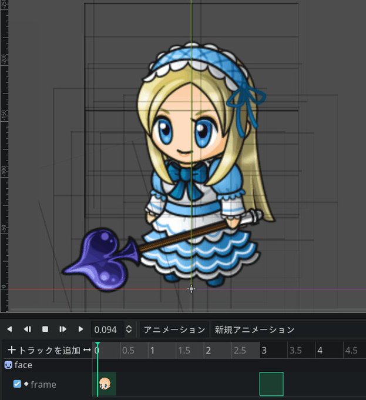Image resolution: width=366 pixels, height=400 pixels.
Task: Click the origin crosshair in the viewport
Action: click(192, 289)
